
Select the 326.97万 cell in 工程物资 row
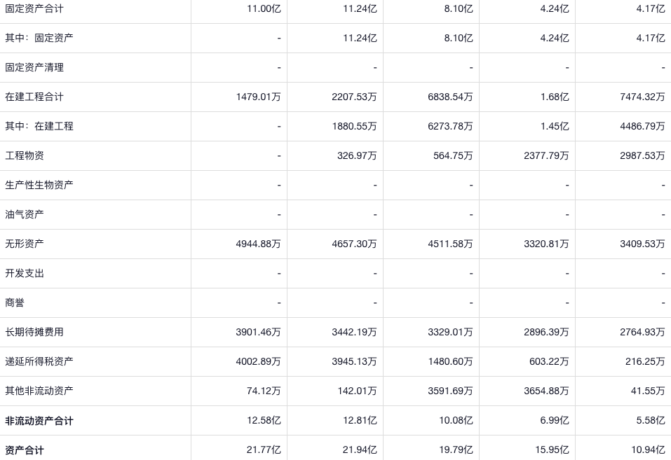(357, 155)
